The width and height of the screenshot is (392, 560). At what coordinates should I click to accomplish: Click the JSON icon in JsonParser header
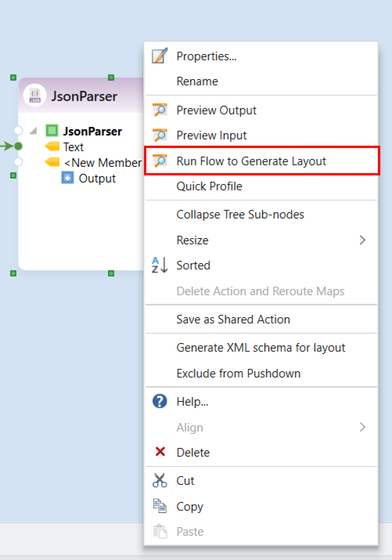point(35,96)
